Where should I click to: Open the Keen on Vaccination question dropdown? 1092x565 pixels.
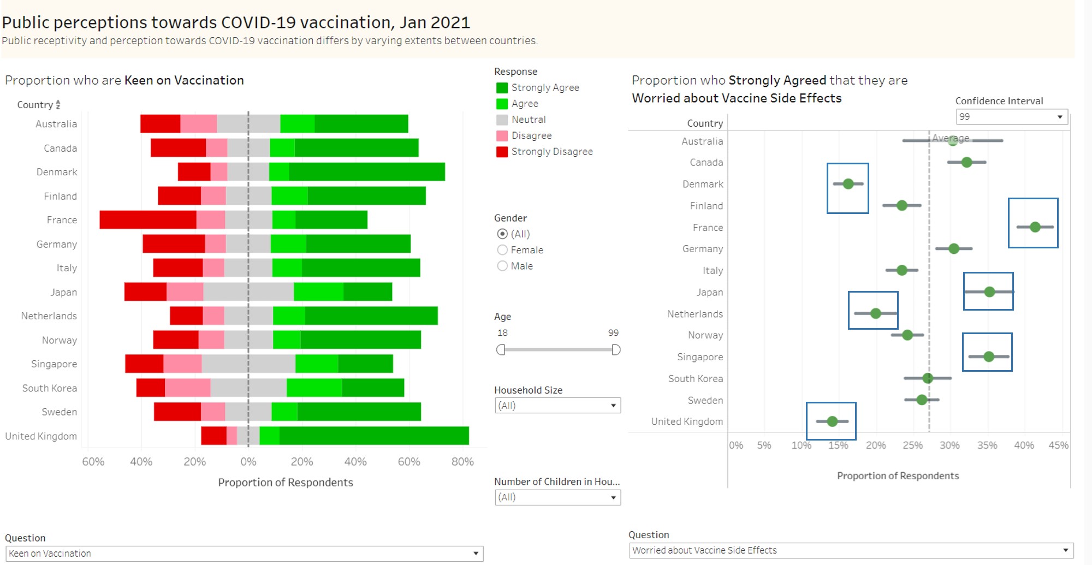(x=474, y=553)
